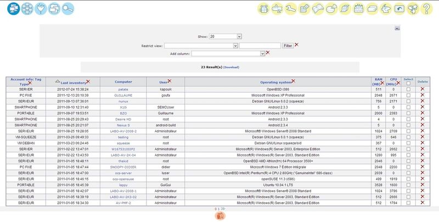The height and width of the screenshot is (222, 439).
Task: Sort by Last inventory column header
Action: (x=74, y=83)
